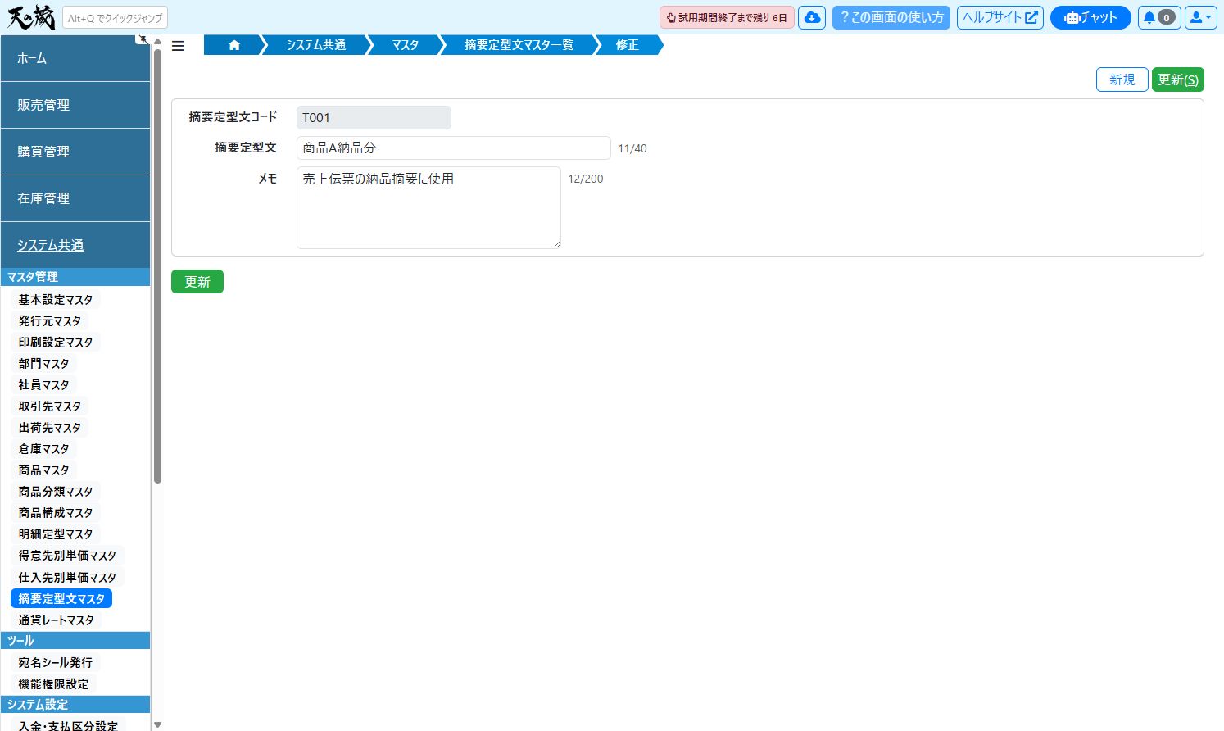Click sidebar scrollbar down arrow
Viewport: 1224px width, 731px height.
[158, 724]
